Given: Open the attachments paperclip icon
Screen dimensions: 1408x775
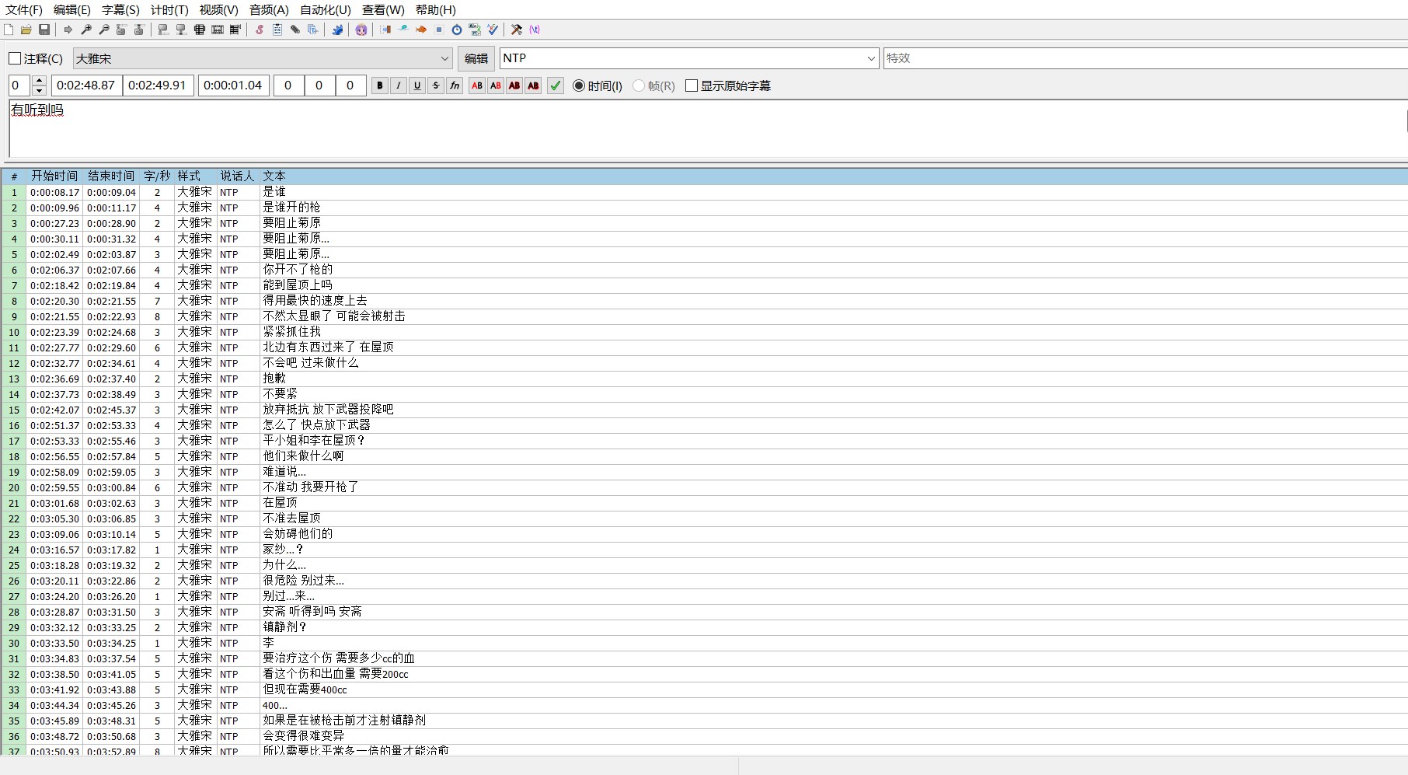Looking at the screenshot, I should pyautogui.click(x=295, y=30).
